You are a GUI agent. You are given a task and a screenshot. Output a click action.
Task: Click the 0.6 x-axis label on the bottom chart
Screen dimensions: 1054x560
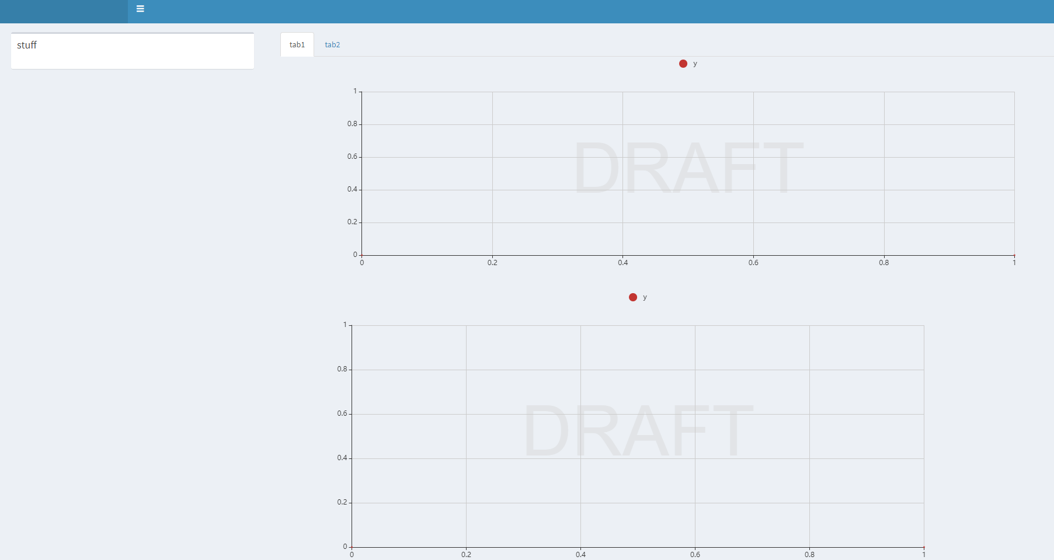pos(695,555)
